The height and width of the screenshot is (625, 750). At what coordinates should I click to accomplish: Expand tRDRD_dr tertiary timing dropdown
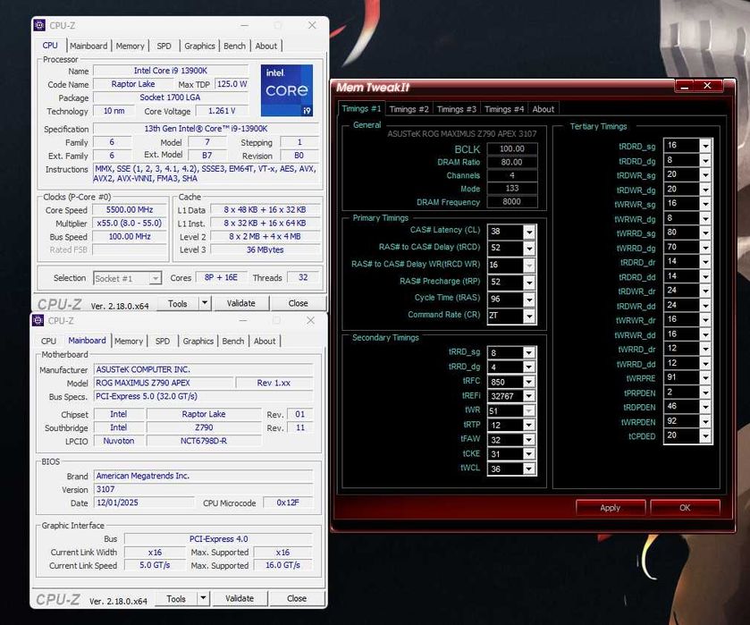coord(705,262)
